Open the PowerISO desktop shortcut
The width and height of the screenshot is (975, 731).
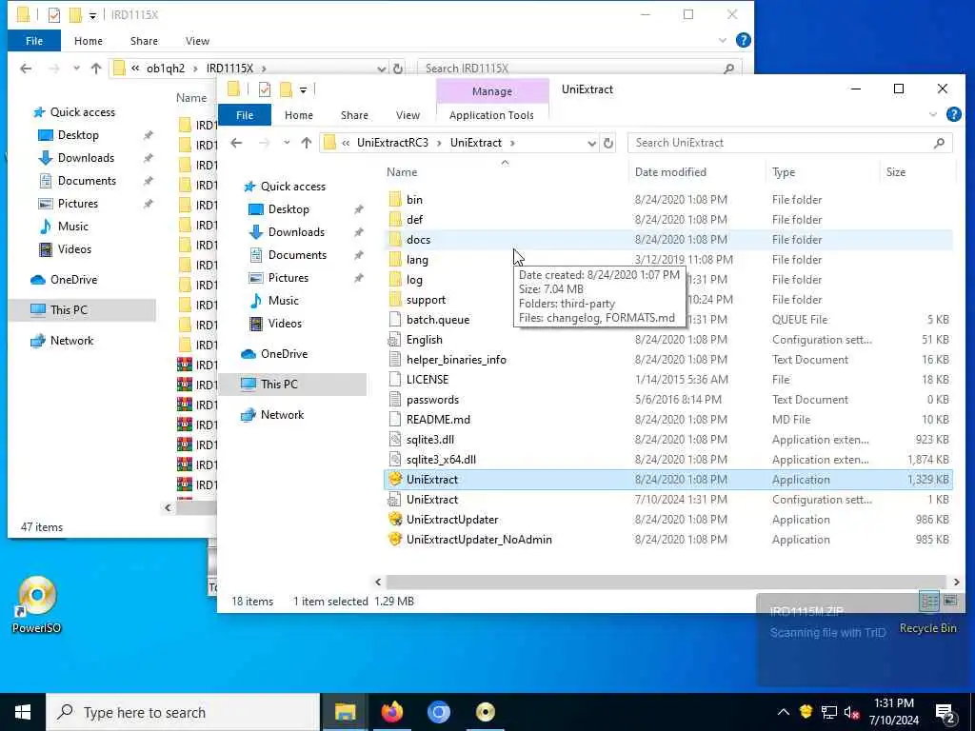click(x=37, y=604)
